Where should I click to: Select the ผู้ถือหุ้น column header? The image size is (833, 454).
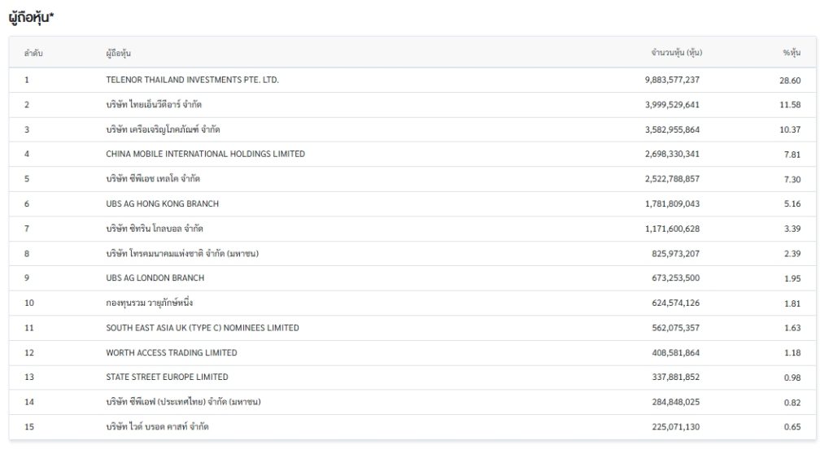[x=118, y=53]
